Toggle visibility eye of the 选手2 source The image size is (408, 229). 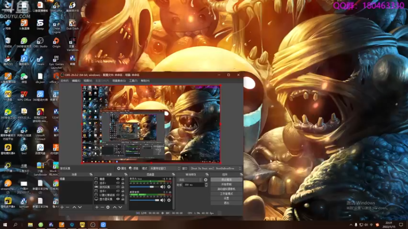[x=118, y=191]
